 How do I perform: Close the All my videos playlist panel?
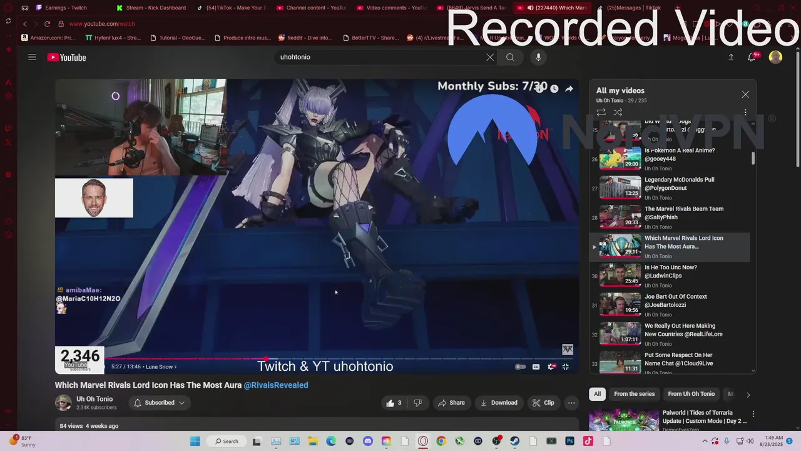coord(745,95)
